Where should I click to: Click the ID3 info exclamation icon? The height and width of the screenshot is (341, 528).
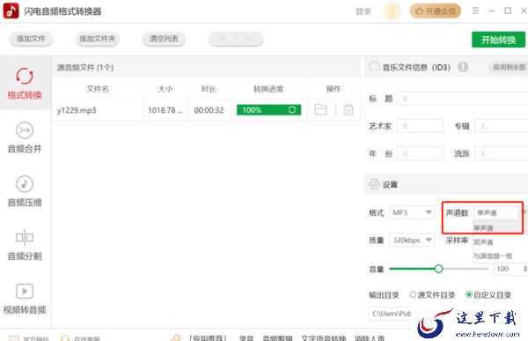[x=463, y=67]
